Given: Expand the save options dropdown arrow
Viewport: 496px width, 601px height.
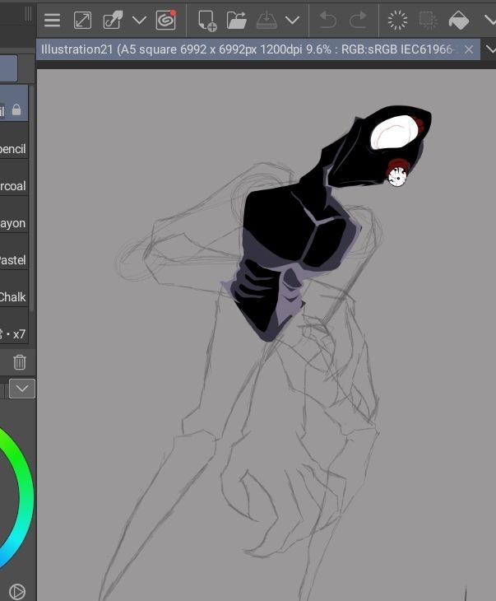Looking at the screenshot, I should (292, 20).
